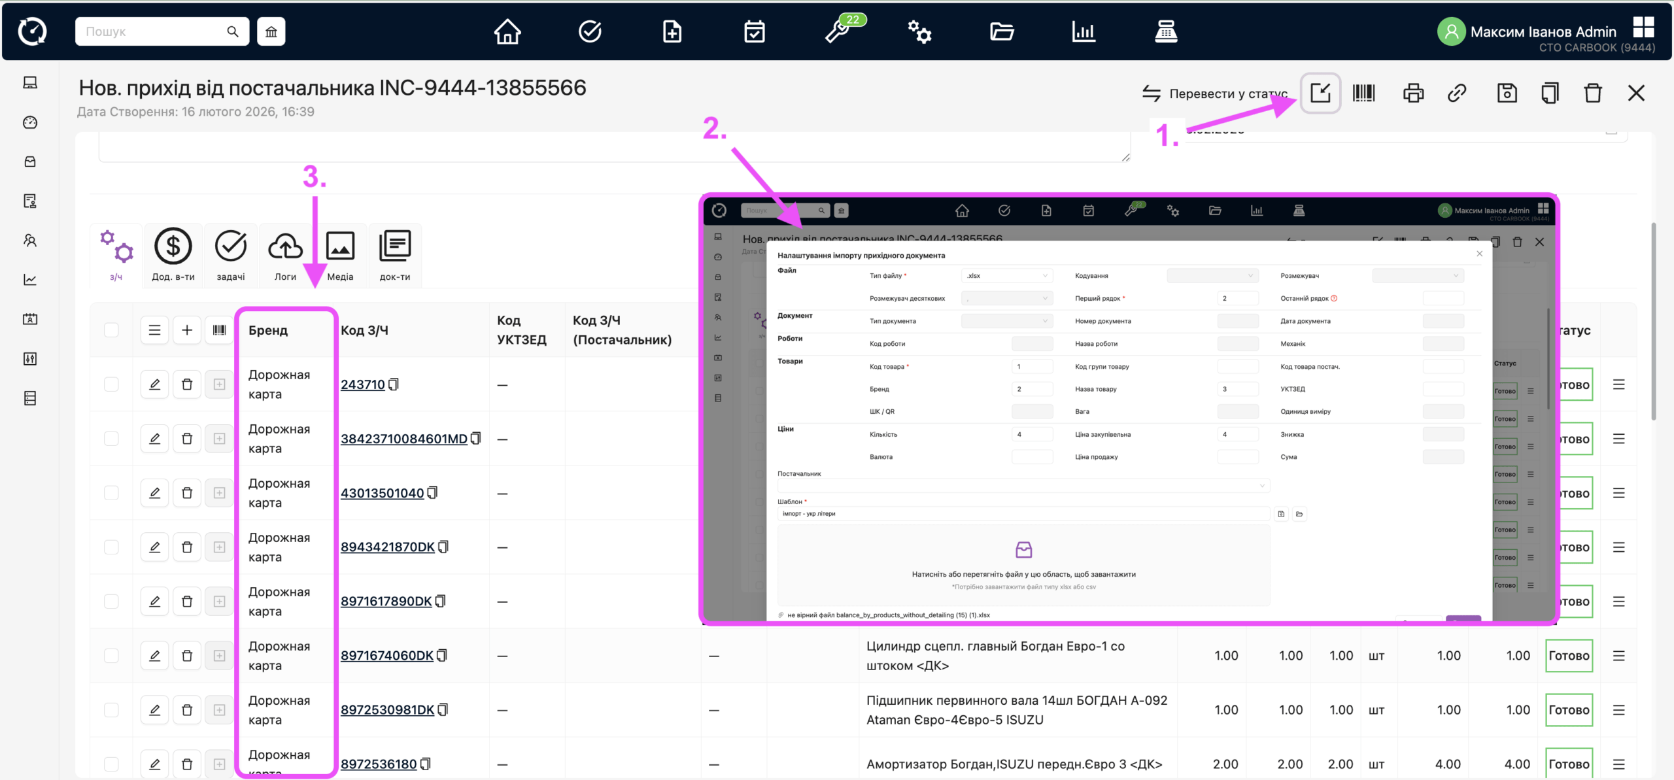Image resolution: width=1674 pixels, height=780 pixels.
Task: Click the printer icon to print document
Action: tap(1413, 93)
